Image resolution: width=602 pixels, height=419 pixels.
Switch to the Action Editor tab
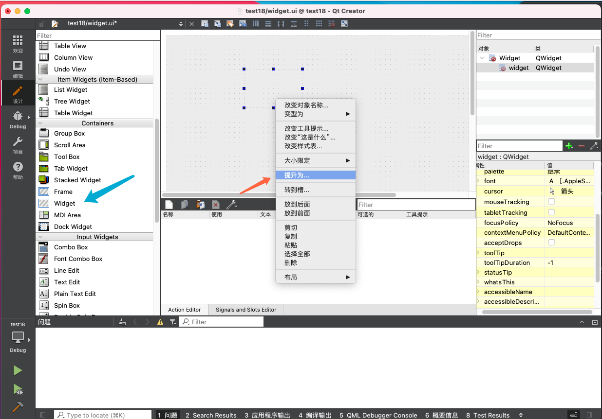(185, 310)
